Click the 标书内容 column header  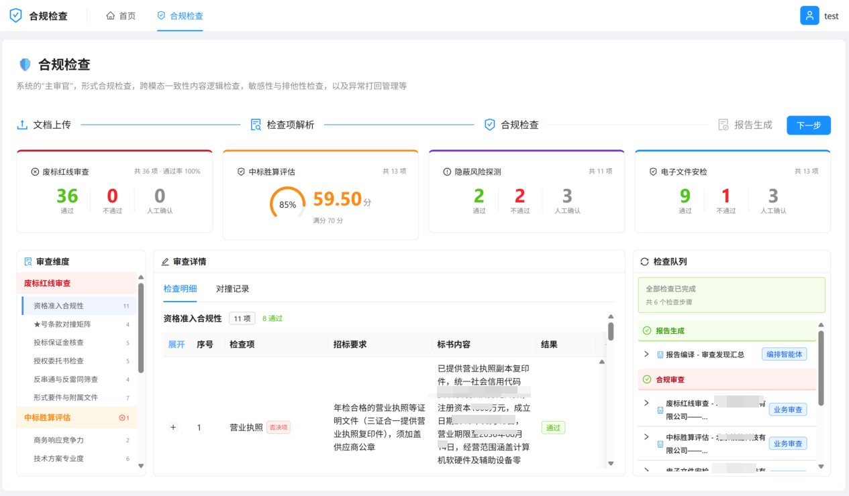coord(454,345)
